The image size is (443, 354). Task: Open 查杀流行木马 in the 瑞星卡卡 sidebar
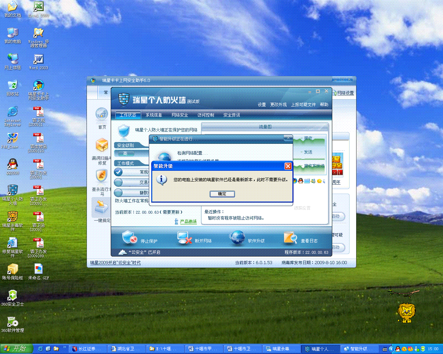(x=102, y=183)
